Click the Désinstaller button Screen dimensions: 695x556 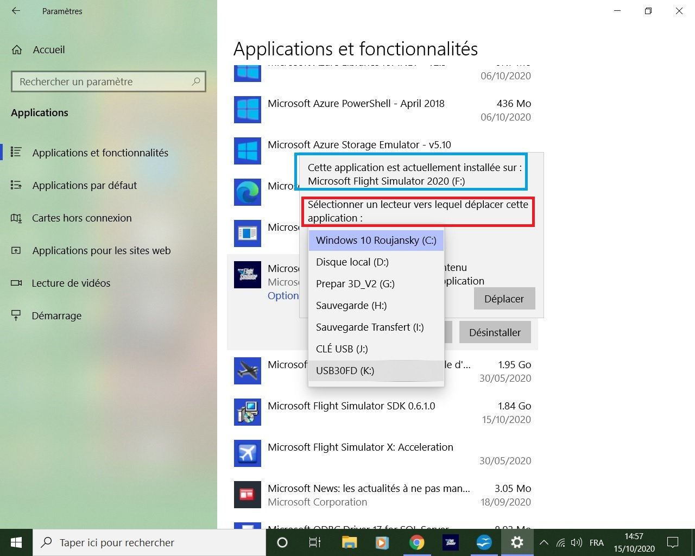(x=495, y=332)
